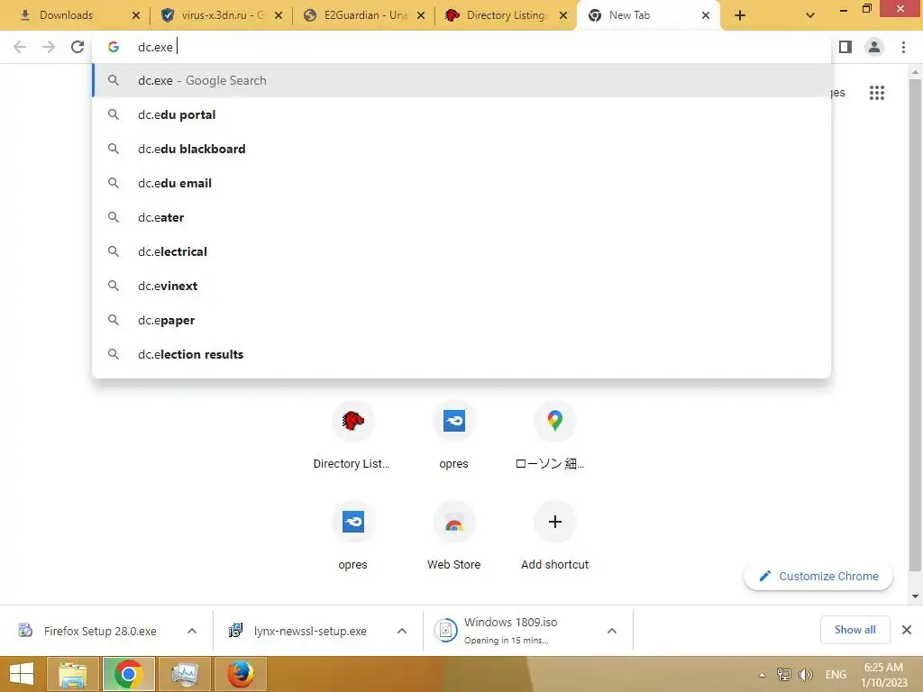Close the Directory Listing tab
923x692 pixels.
point(563,15)
